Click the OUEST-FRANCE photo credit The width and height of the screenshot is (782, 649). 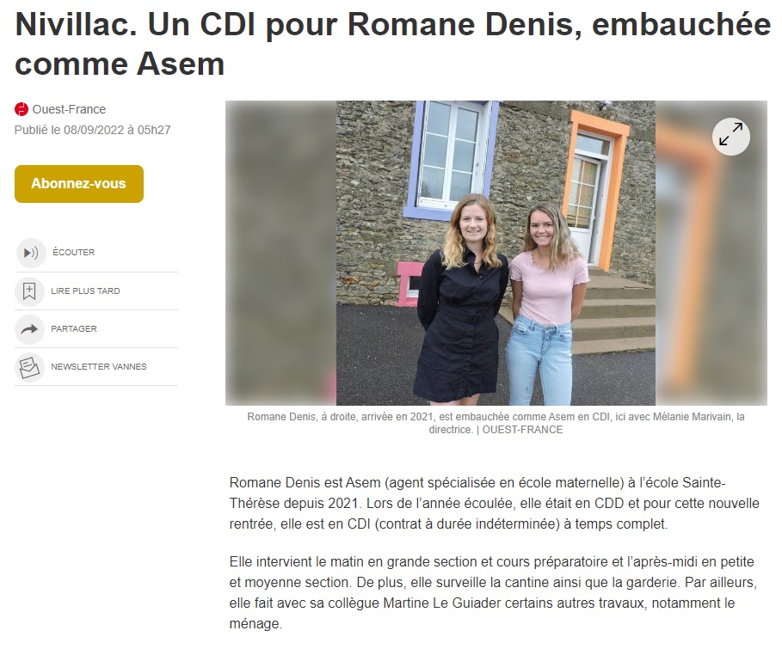pyautogui.click(x=522, y=430)
